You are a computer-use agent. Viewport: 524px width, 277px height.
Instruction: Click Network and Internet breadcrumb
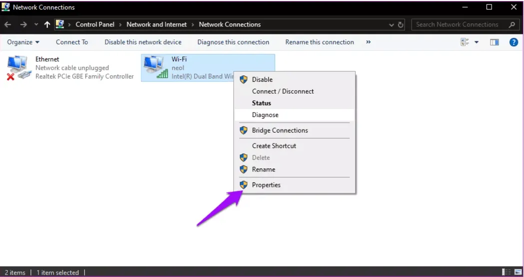tap(156, 24)
